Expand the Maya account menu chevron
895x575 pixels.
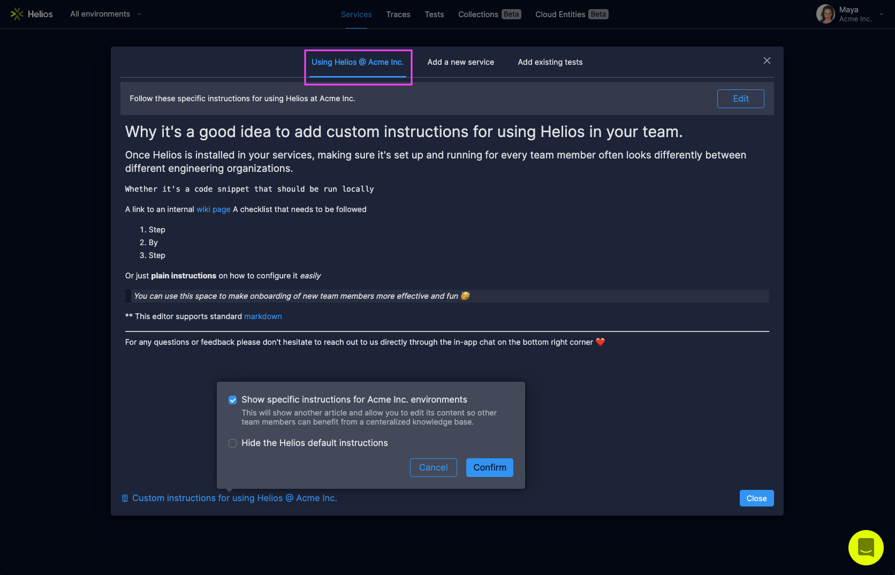(x=881, y=14)
